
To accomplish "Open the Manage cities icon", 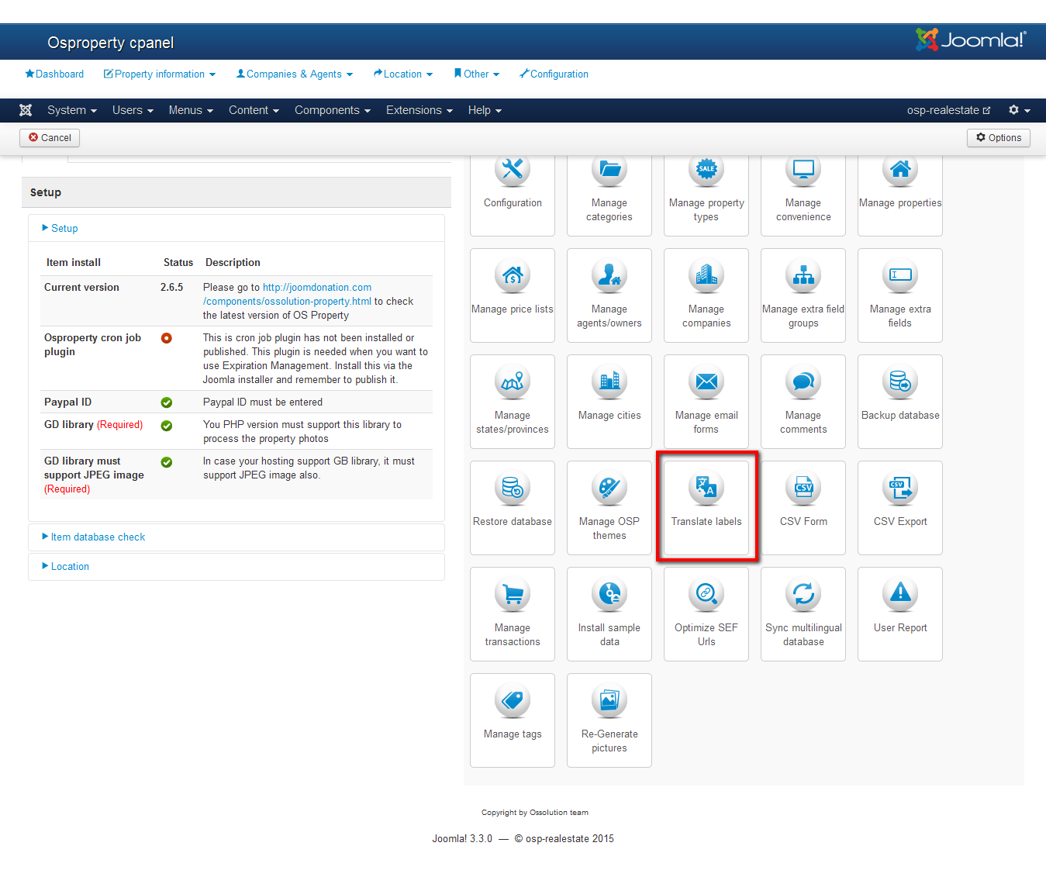I will point(609,383).
